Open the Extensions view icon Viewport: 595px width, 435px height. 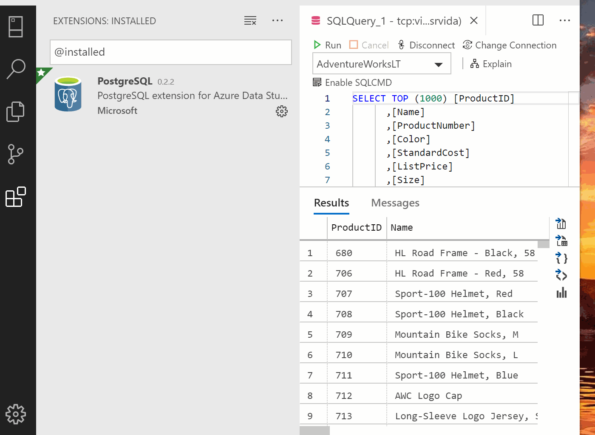(x=16, y=197)
